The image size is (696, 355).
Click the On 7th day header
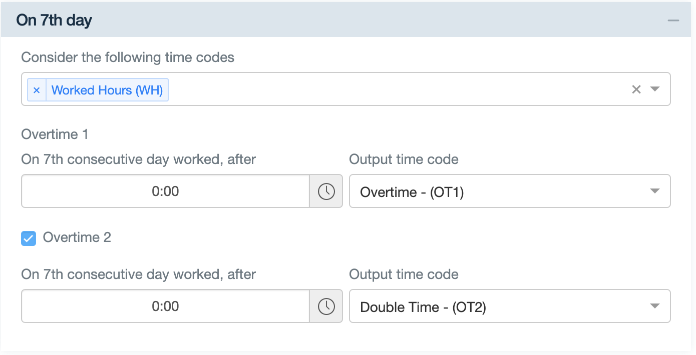tap(54, 19)
